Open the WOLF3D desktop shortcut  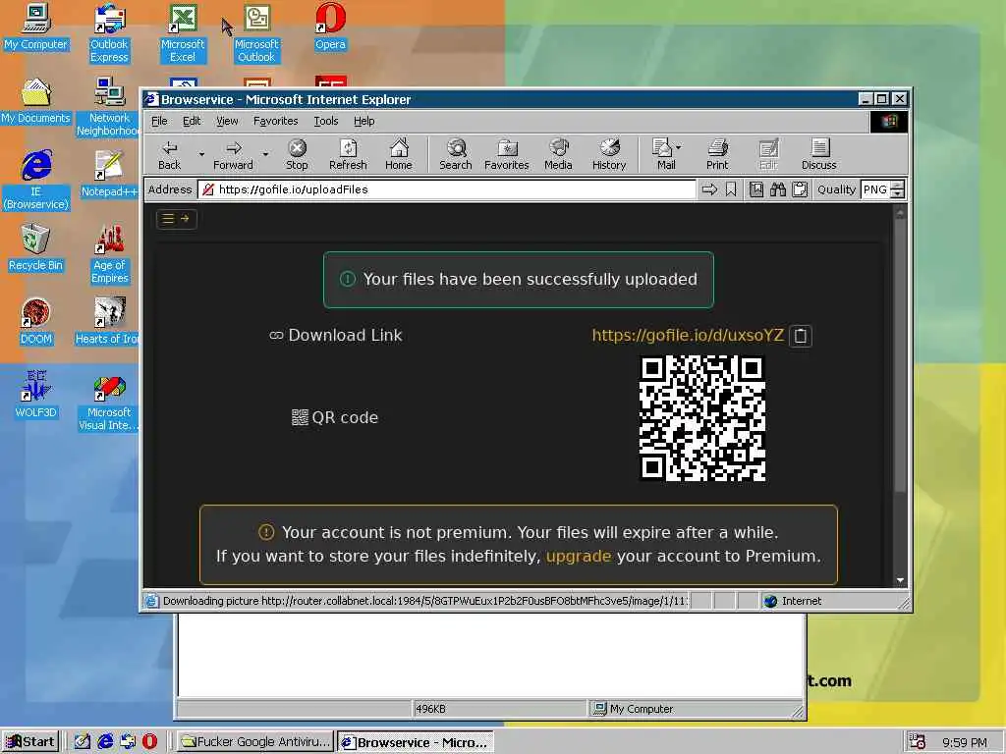pos(36,395)
